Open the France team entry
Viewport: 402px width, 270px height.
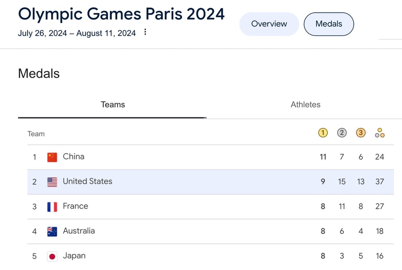(x=75, y=206)
